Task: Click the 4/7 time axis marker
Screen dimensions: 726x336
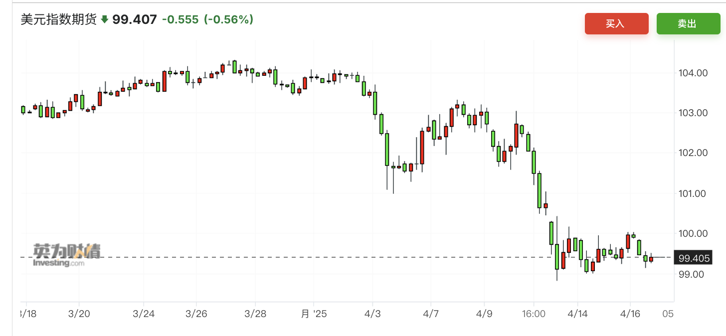Action: click(430, 314)
